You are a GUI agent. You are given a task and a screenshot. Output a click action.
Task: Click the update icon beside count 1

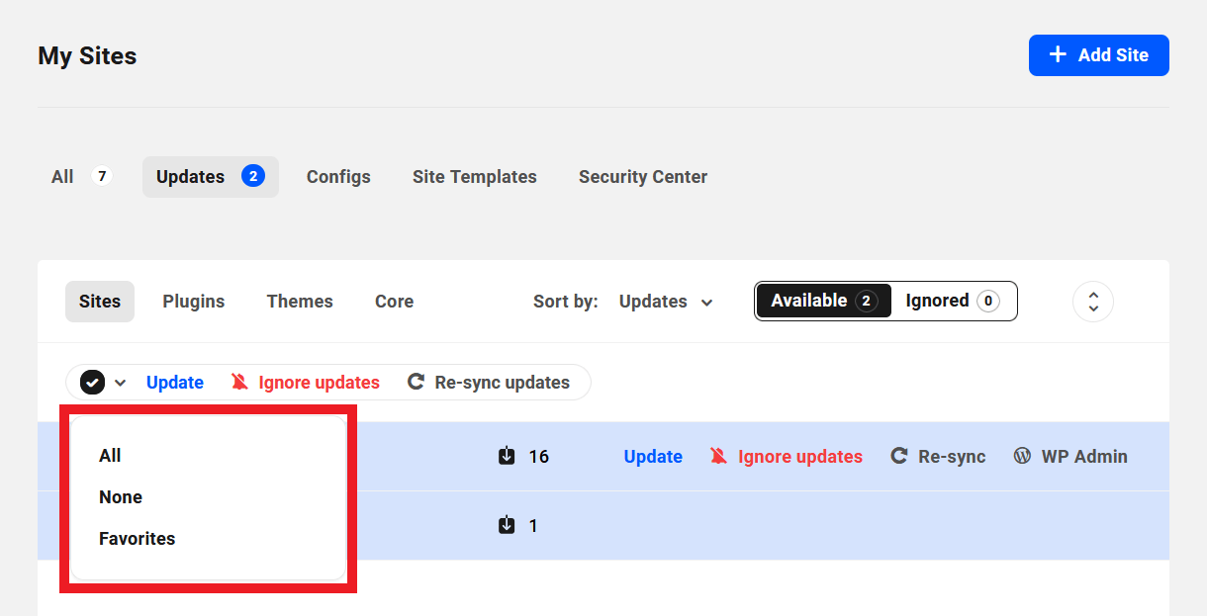pyautogui.click(x=507, y=525)
